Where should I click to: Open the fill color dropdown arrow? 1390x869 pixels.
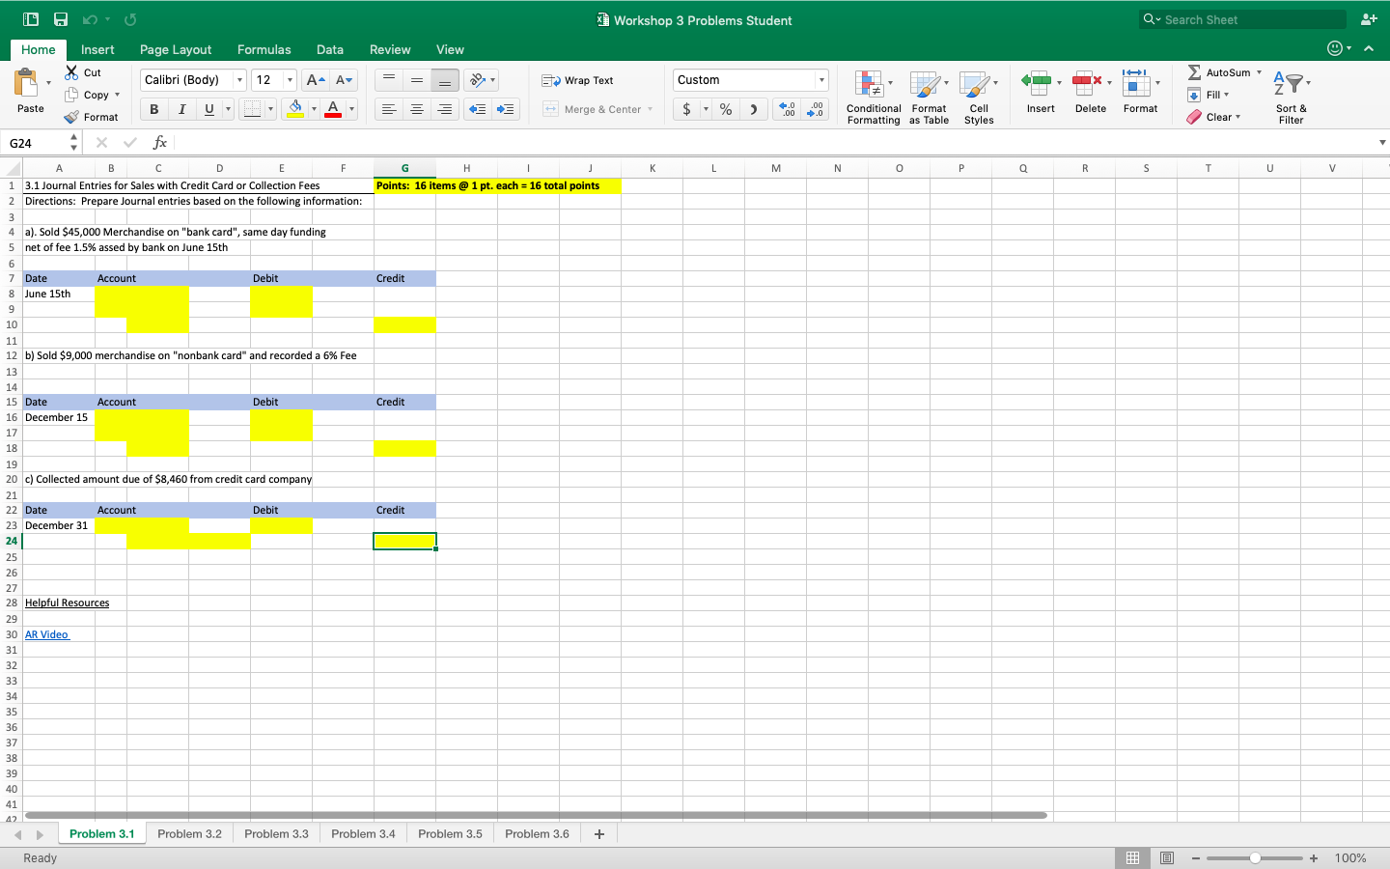click(312, 109)
